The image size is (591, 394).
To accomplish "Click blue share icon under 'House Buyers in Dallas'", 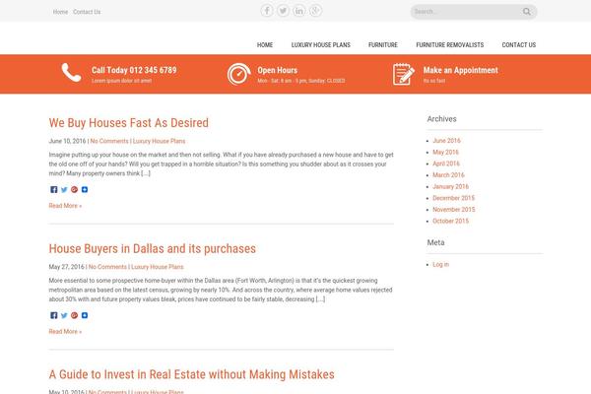I will point(85,315).
